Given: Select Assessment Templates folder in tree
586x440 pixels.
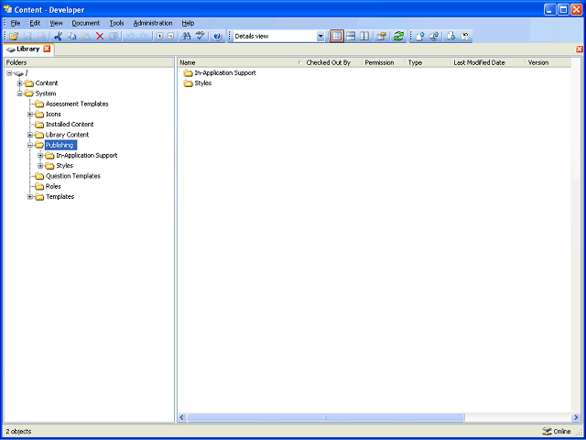Looking at the screenshot, I should point(77,104).
